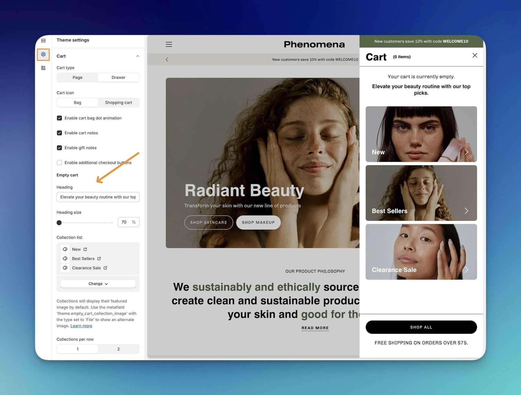Click the announcement bar previous arrow

(167, 59)
